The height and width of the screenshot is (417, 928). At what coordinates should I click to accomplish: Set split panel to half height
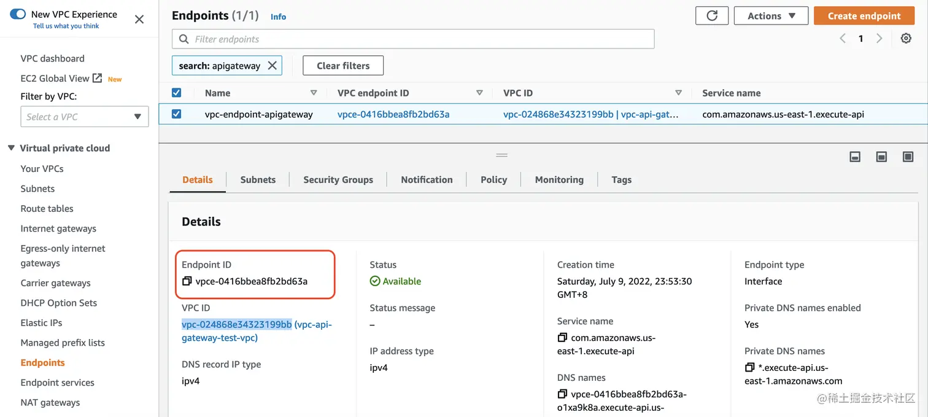881,157
